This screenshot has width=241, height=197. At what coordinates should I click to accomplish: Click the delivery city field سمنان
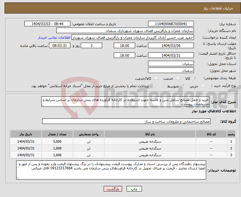click(x=171, y=70)
